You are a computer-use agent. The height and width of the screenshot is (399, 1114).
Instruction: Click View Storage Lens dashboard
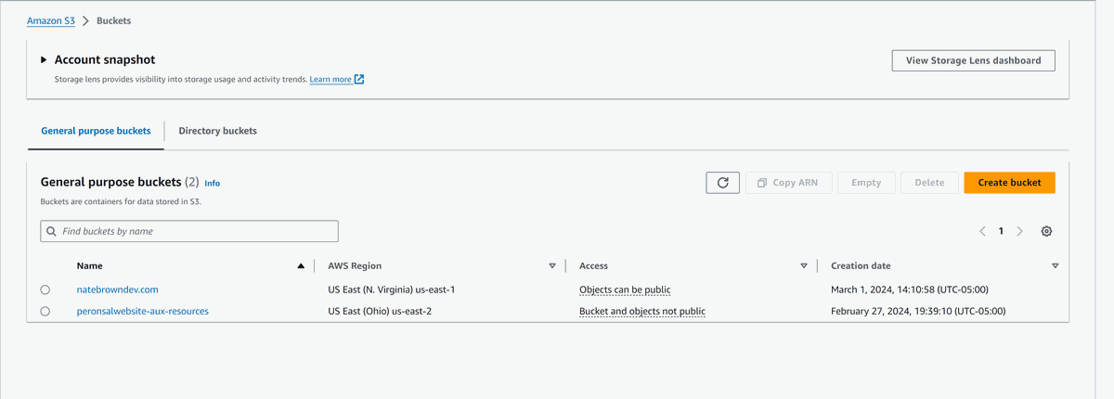click(x=974, y=60)
